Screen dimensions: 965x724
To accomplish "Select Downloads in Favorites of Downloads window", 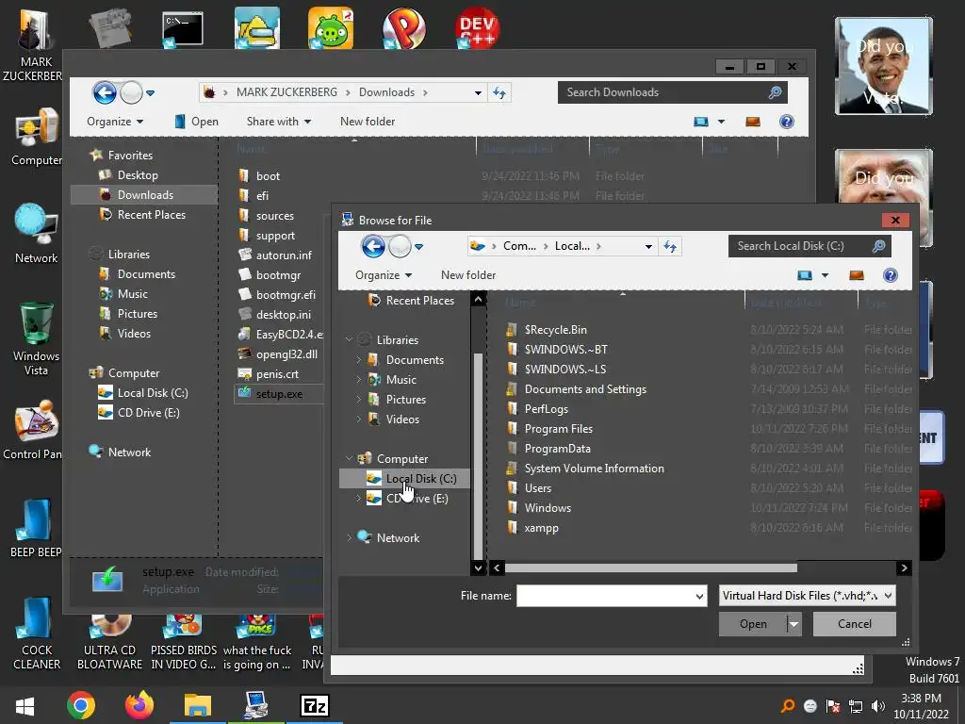I will click(x=144, y=195).
